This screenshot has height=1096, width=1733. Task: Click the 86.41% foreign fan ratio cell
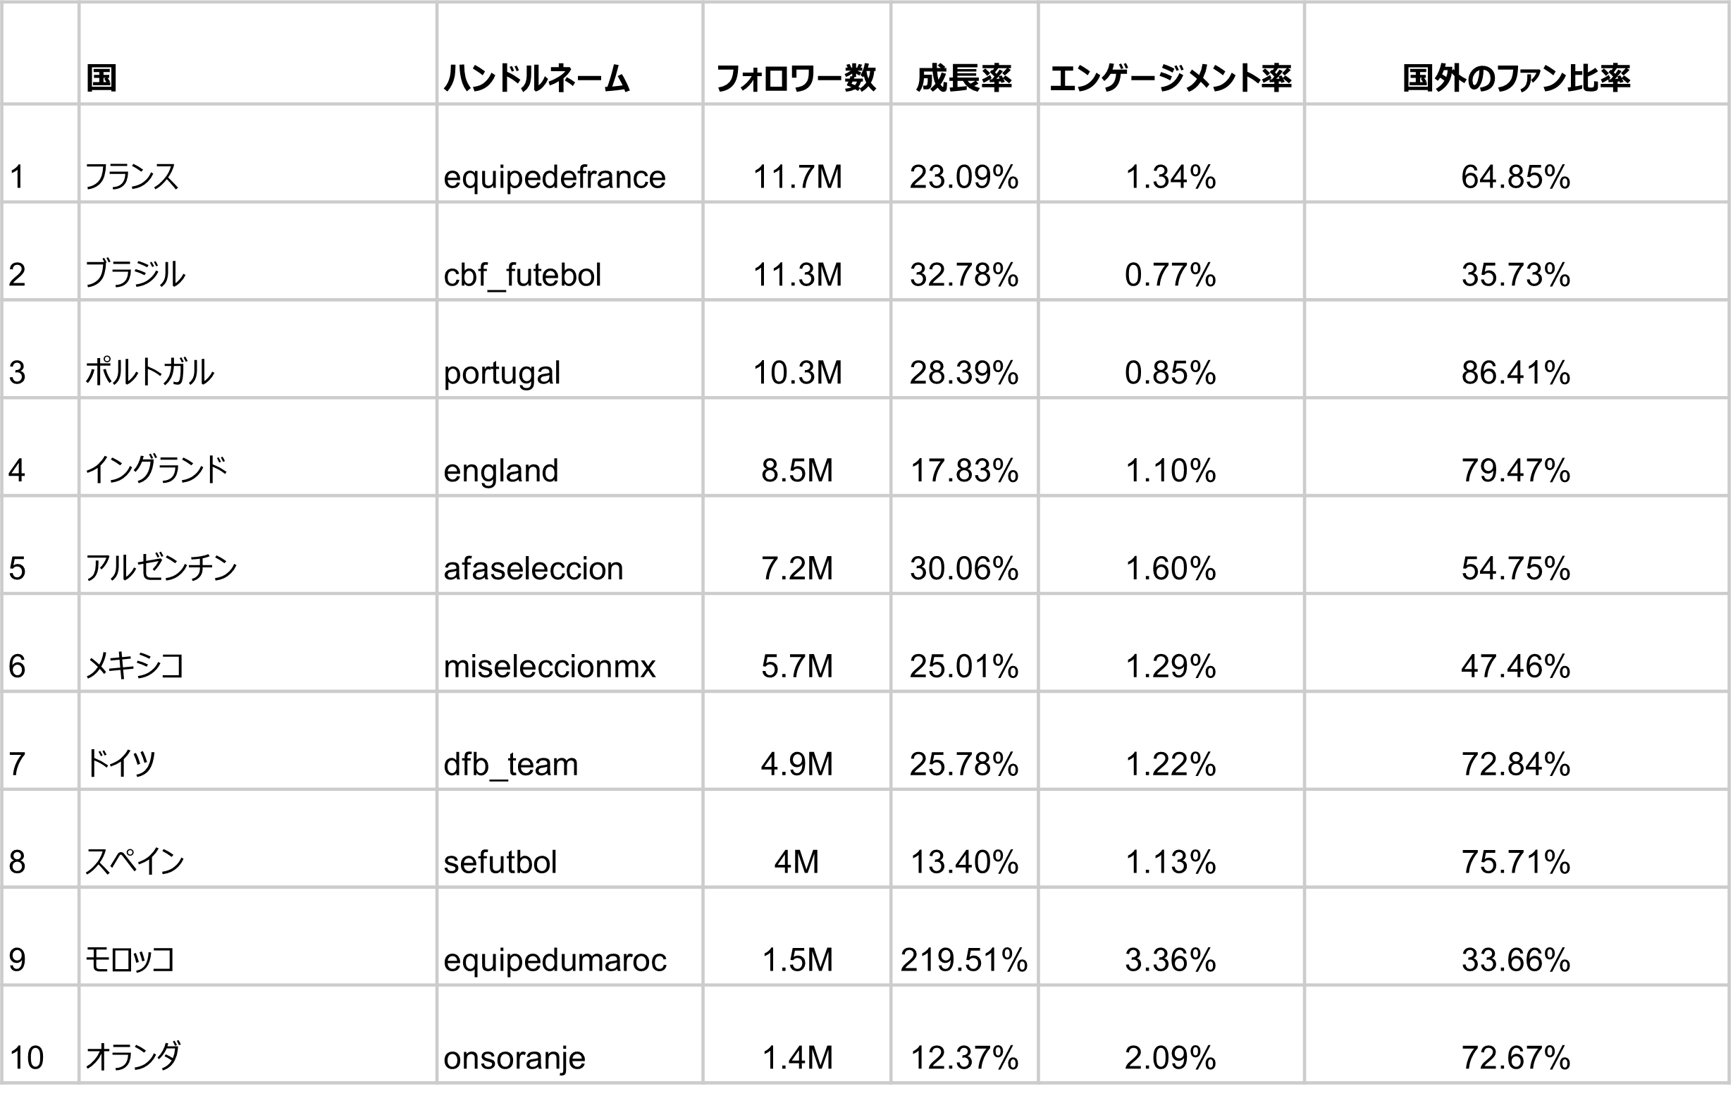(x=1517, y=349)
